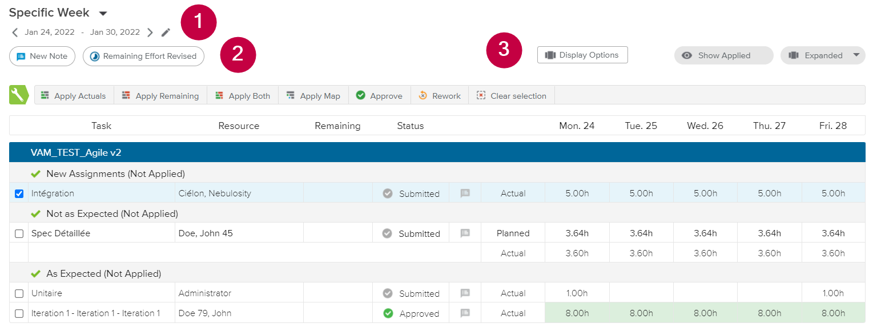This screenshot has width=873, height=331.
Task: Check the Spec Détaillée task checkbox
Action: coord(19,233)
